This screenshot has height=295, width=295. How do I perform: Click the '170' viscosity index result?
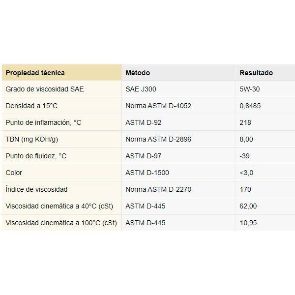(245, 189)
